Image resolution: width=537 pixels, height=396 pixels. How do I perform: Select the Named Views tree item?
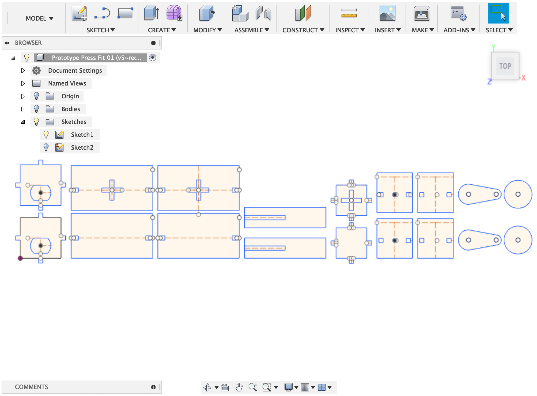click(x=67, y=83)
